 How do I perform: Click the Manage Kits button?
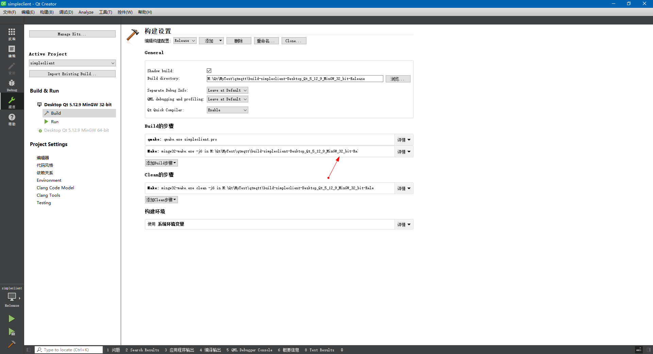72,34
